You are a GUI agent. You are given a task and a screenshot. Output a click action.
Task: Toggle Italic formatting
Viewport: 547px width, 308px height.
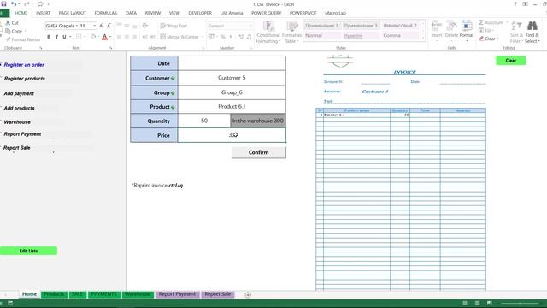[x=56, y=37]
